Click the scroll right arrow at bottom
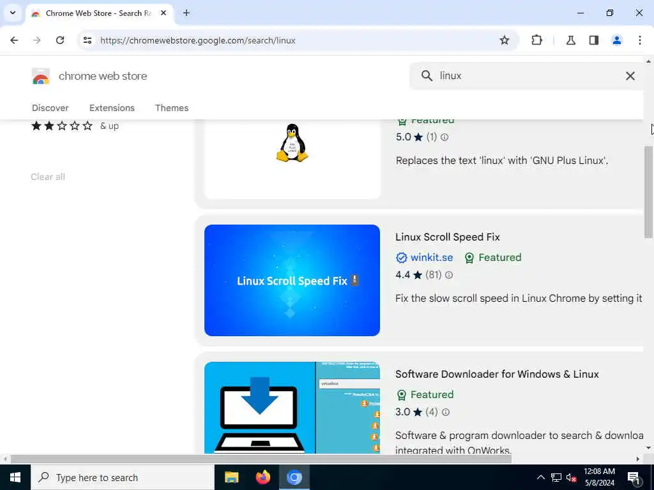The width and height of the screenshot is (654, 490). 638,459
